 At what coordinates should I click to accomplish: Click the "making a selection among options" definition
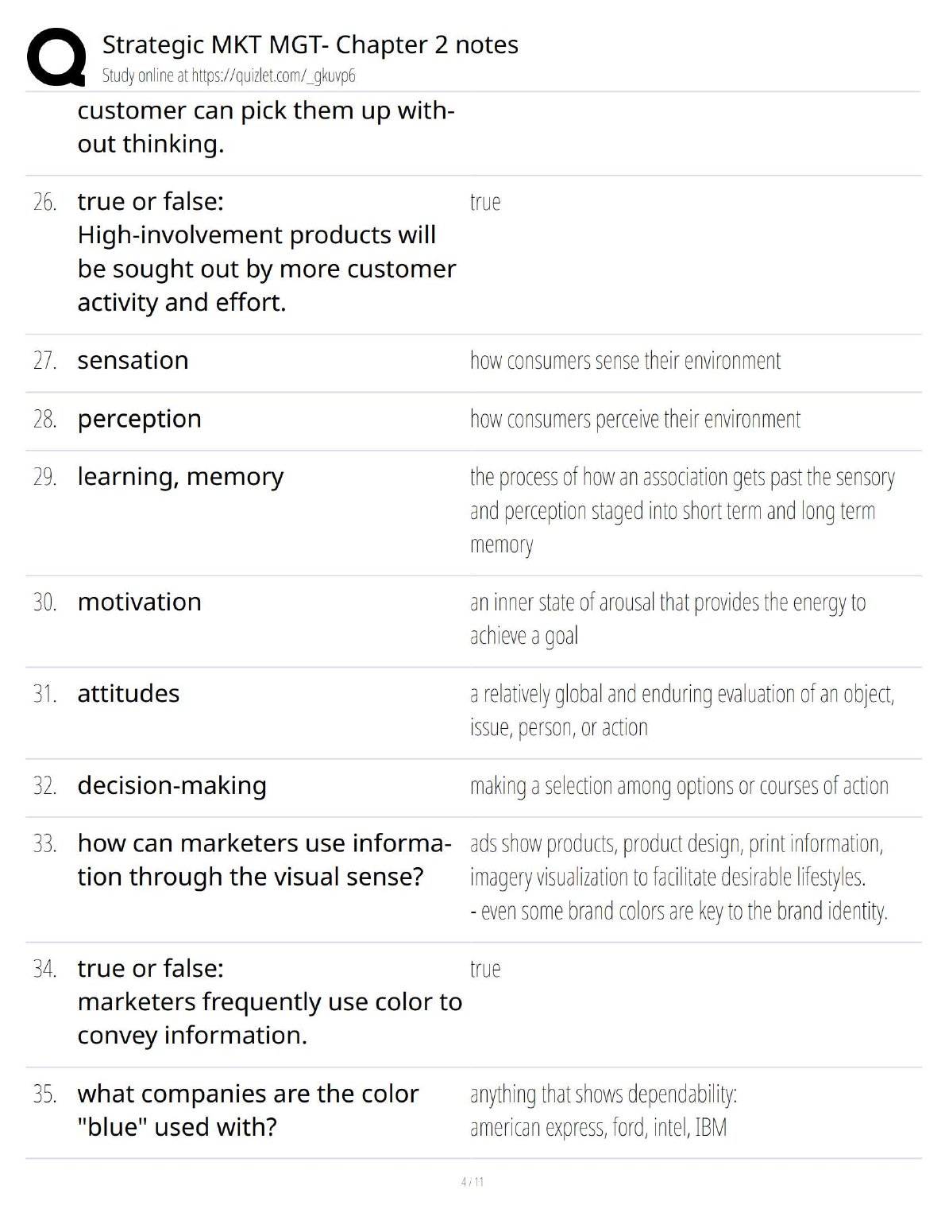679,786
